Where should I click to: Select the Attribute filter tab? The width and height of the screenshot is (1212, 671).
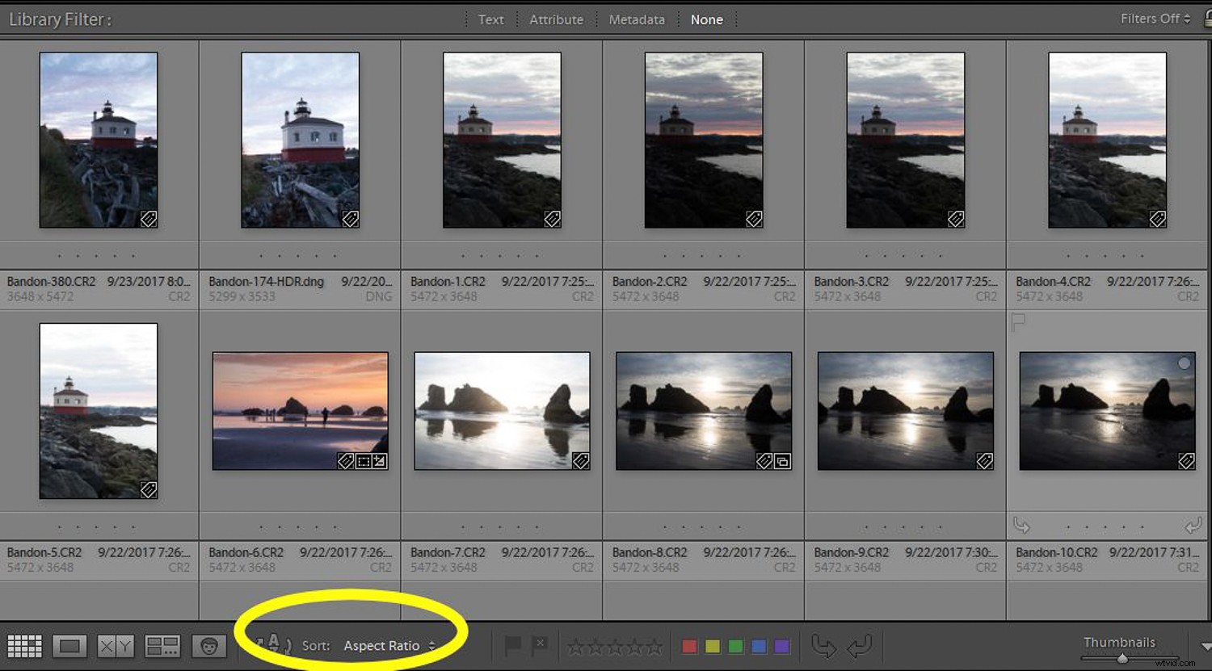pyautogui.click(x=556, y=19)
